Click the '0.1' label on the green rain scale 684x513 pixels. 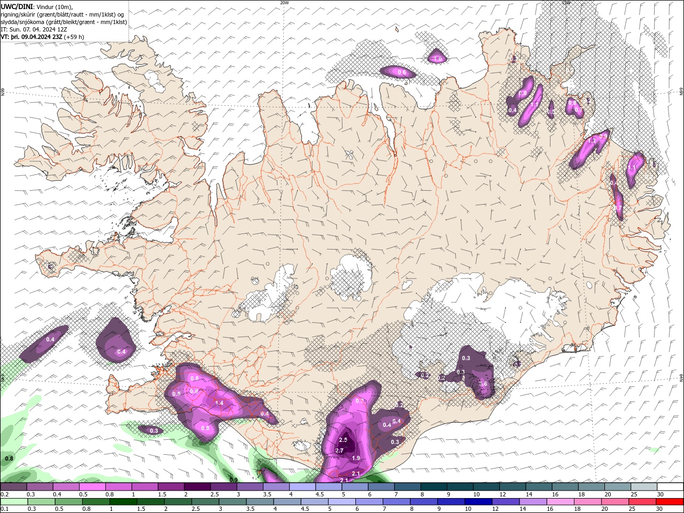click(5, 509)
